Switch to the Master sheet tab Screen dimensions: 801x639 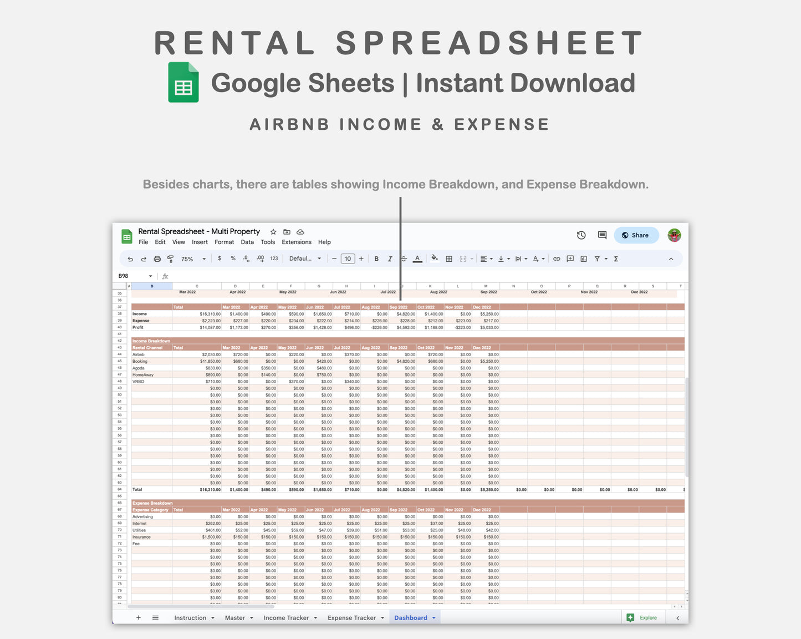[x=235, y=617]
